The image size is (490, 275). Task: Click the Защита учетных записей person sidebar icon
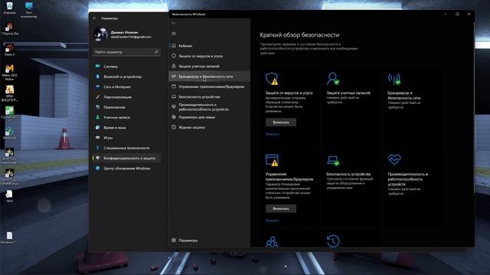point(174,66)
